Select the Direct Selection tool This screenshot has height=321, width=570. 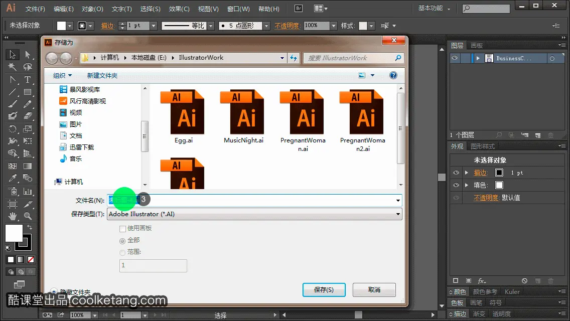coord(28,55)
